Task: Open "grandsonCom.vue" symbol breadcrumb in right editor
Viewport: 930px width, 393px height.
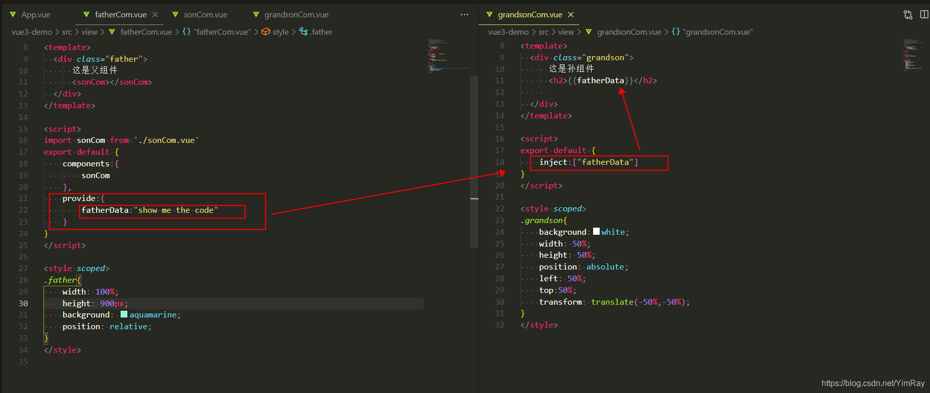Action: (718, 32)
